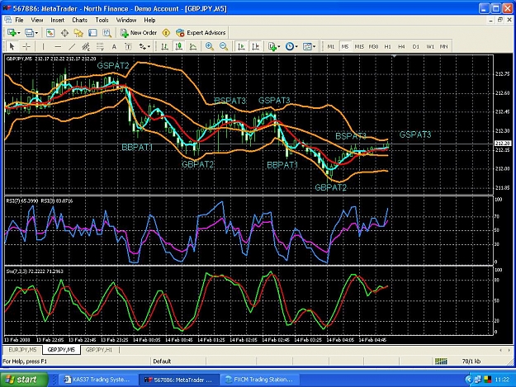The image size is (516, 387).
Task: Open the Window menu
Action: (126, 20)
